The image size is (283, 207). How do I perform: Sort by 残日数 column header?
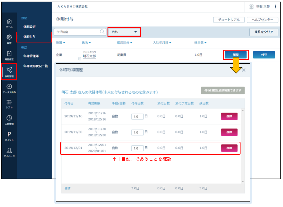pos(200,42)
